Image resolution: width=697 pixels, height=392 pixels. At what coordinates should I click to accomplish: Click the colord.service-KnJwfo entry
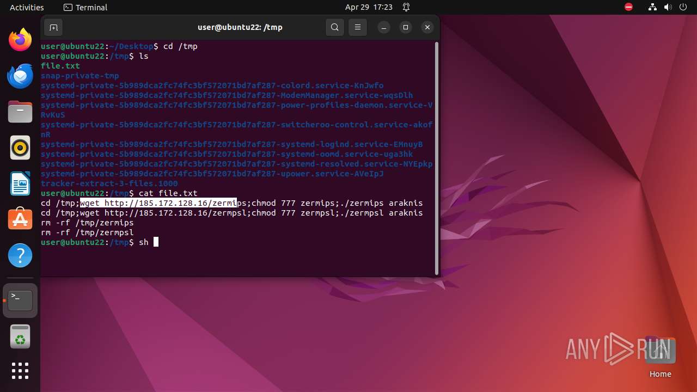click(x=212, y=85)
